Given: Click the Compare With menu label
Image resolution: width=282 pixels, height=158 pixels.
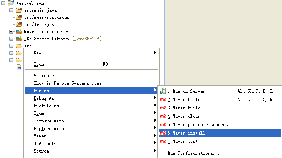Looking at the screenshot, I should pos(49,121).
